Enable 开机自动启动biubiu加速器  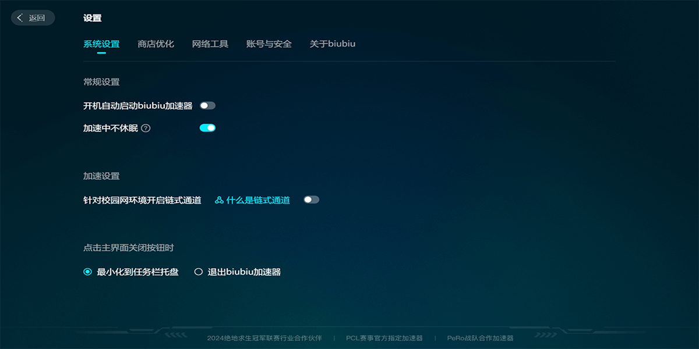(x=207, y=105)
